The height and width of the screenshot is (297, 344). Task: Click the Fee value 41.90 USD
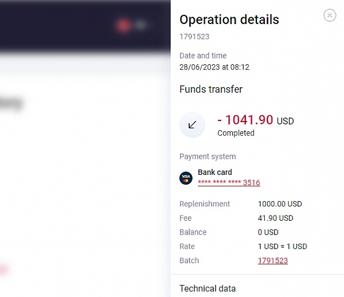[275, 218]
